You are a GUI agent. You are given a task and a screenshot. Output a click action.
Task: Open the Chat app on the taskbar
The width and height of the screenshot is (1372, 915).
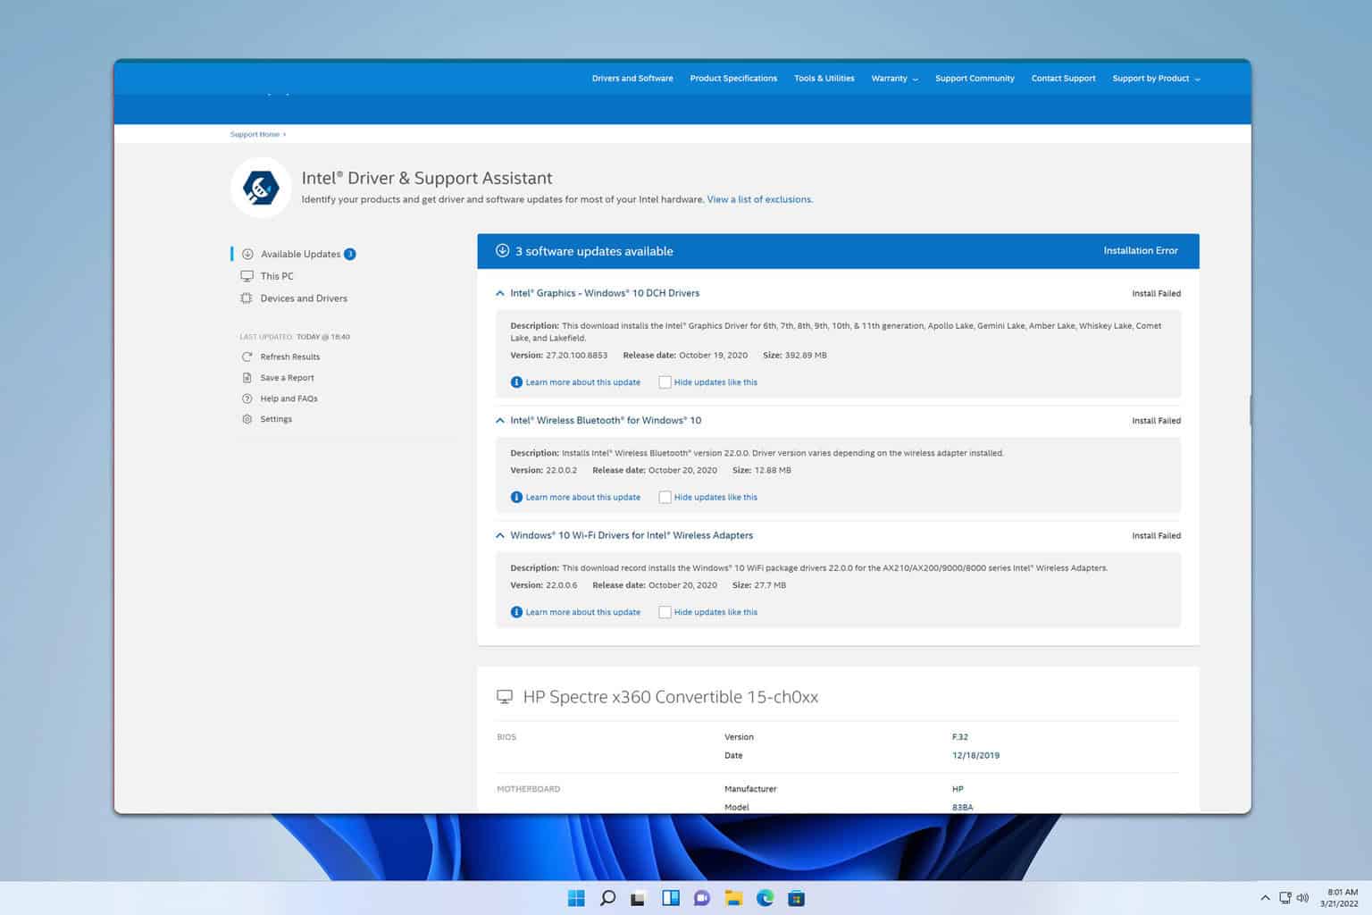point(702,898)
